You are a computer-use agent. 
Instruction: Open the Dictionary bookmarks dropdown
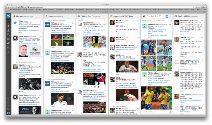173,10
